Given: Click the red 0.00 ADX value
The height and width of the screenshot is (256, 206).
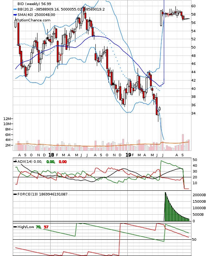Looking at the screenshot, I should click(x=63, y=162).
